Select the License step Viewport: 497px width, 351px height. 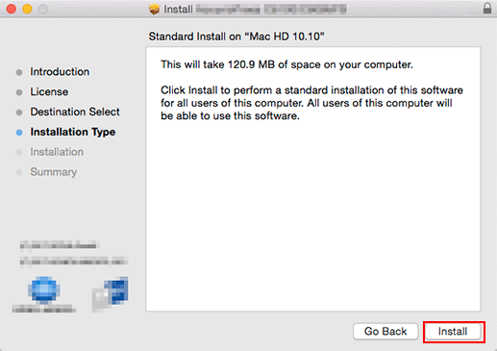[49, 92]
